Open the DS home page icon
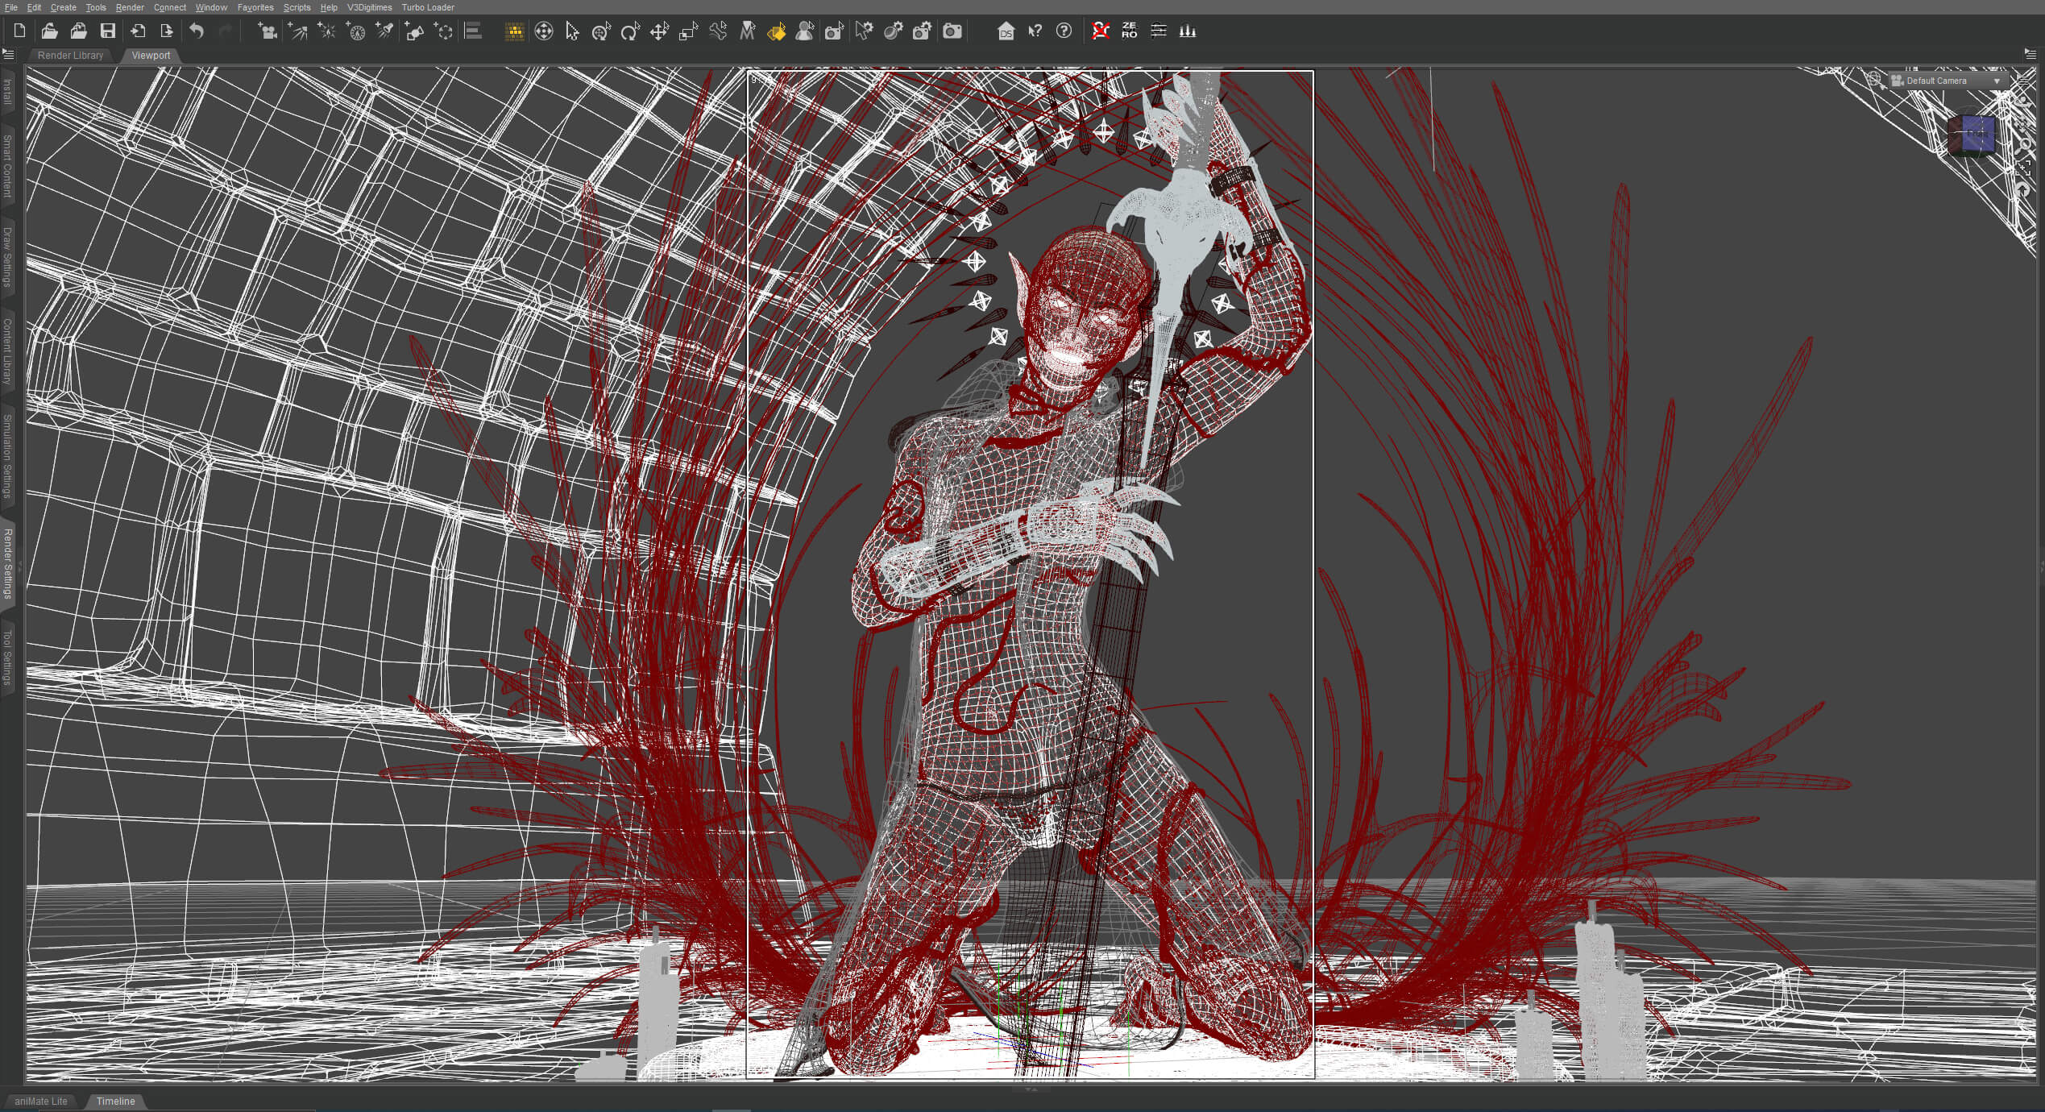The width and height of the screenshot is (2045, 1112). (1006, 31)
